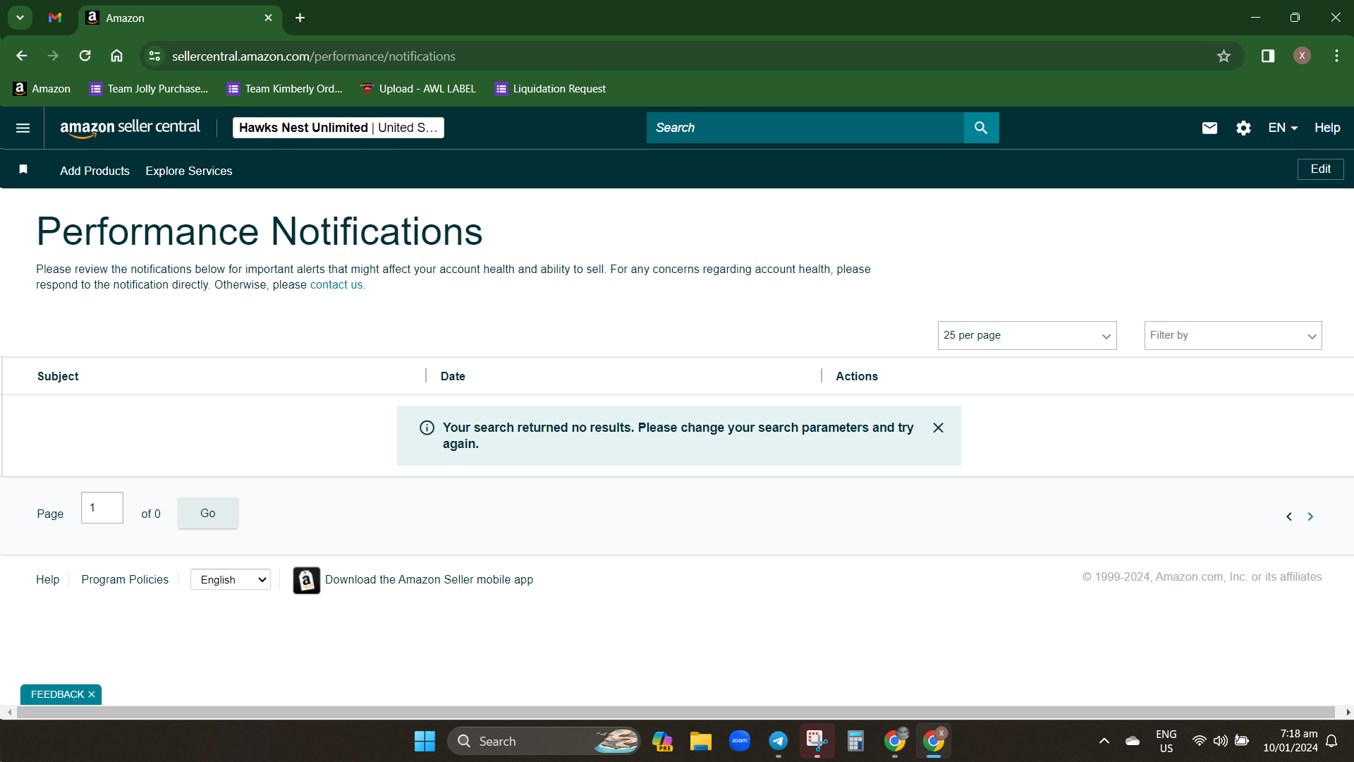Go back to the previous page
This screenshot has height=762, width=1354.
tap(21, 56)
